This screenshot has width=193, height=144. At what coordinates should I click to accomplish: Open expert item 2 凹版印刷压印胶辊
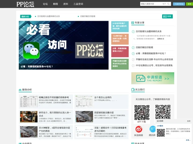point(144,47)
